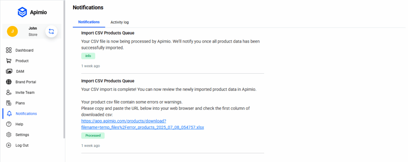408x162 pixels.
Task: Click the green info status badge
Action: (x=88, y=56)
